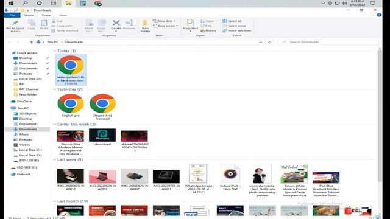Open the Help question mark icon
This screenshot has width=390, height=219.
[x=379, y=15]
